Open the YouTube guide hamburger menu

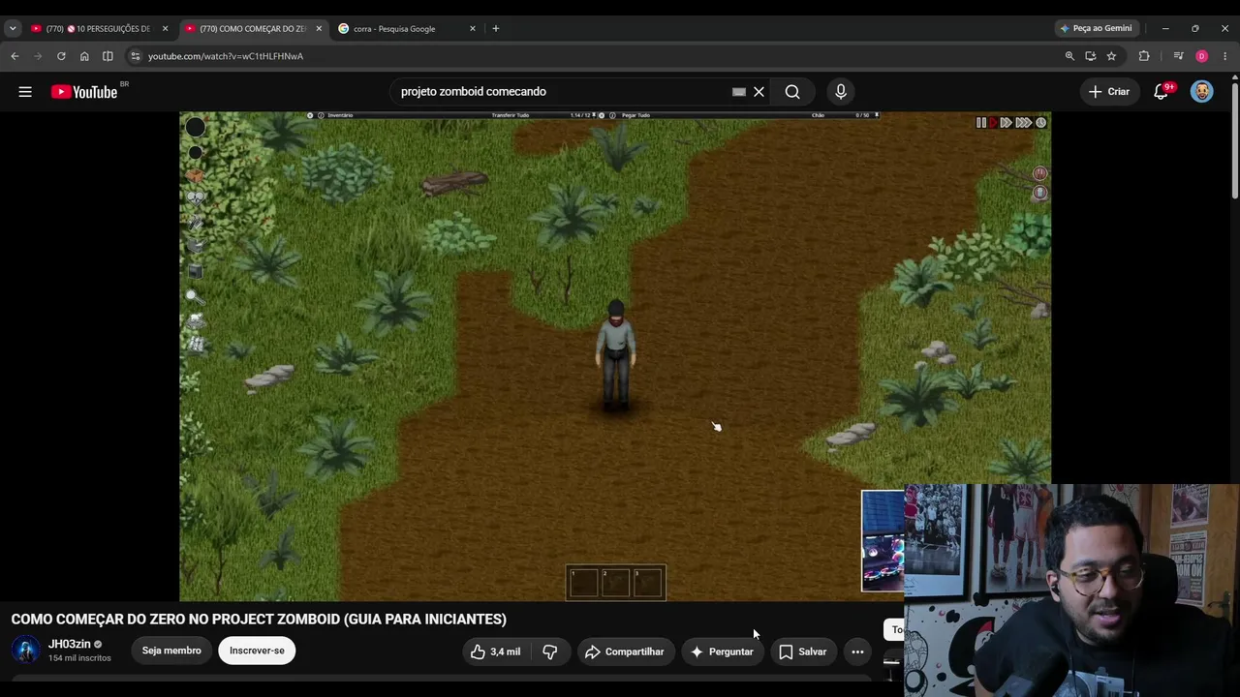pyautogui.click(x=25, y=92)
